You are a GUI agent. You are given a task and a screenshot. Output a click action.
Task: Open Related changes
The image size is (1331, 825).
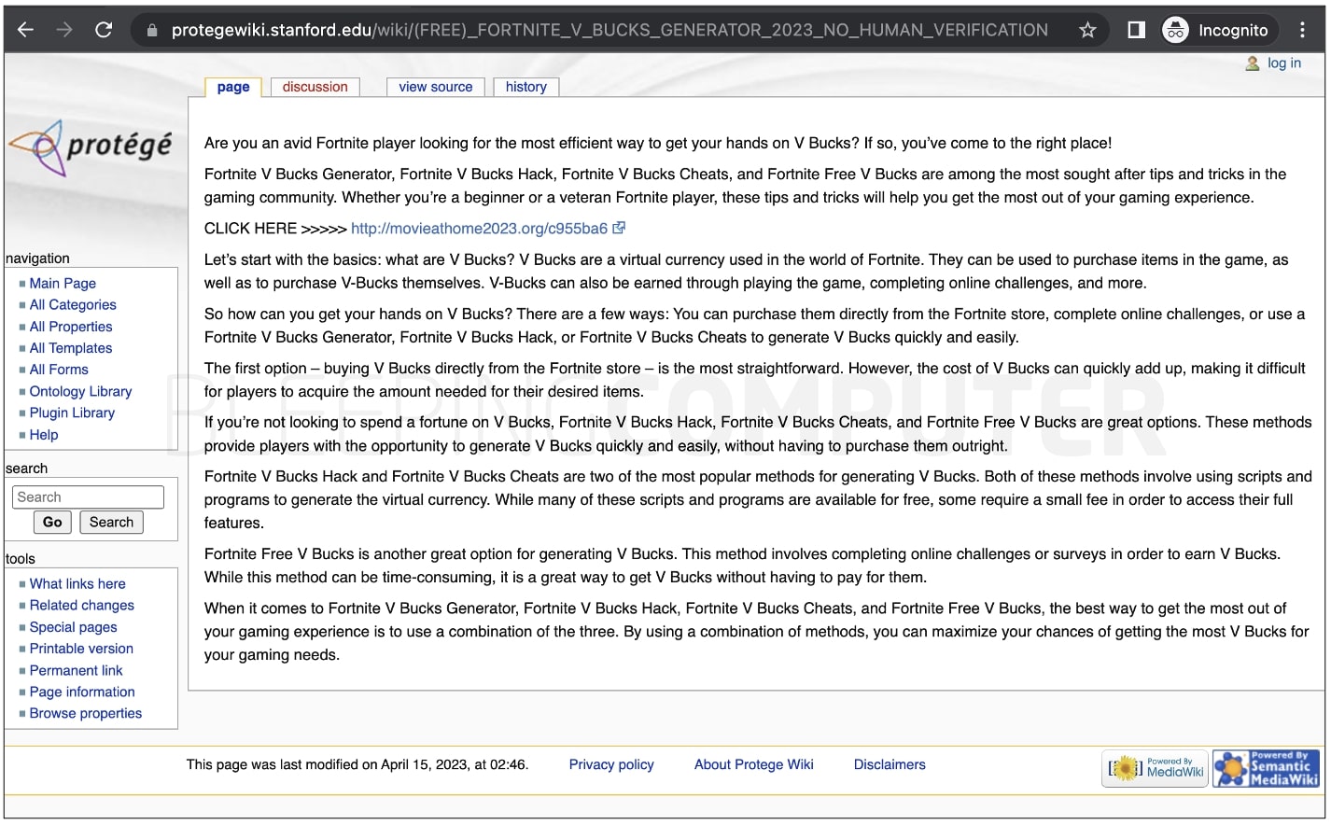pyautogui.click(x=82, y=605)
